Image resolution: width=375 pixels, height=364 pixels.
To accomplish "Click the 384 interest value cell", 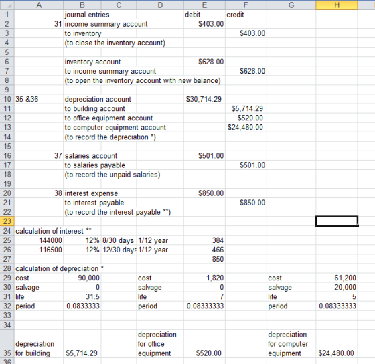I will (204, 240).
